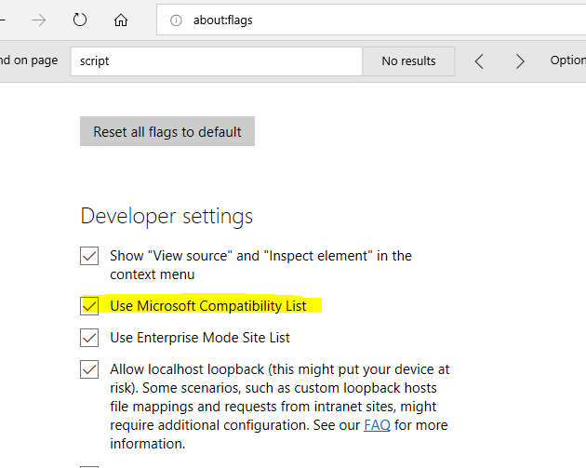Toggle Use Microsoft Compatibility List checkbox

point(89,305)
